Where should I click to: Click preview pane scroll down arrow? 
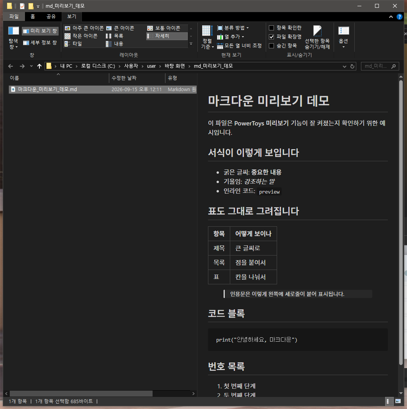tap(401, 393)
